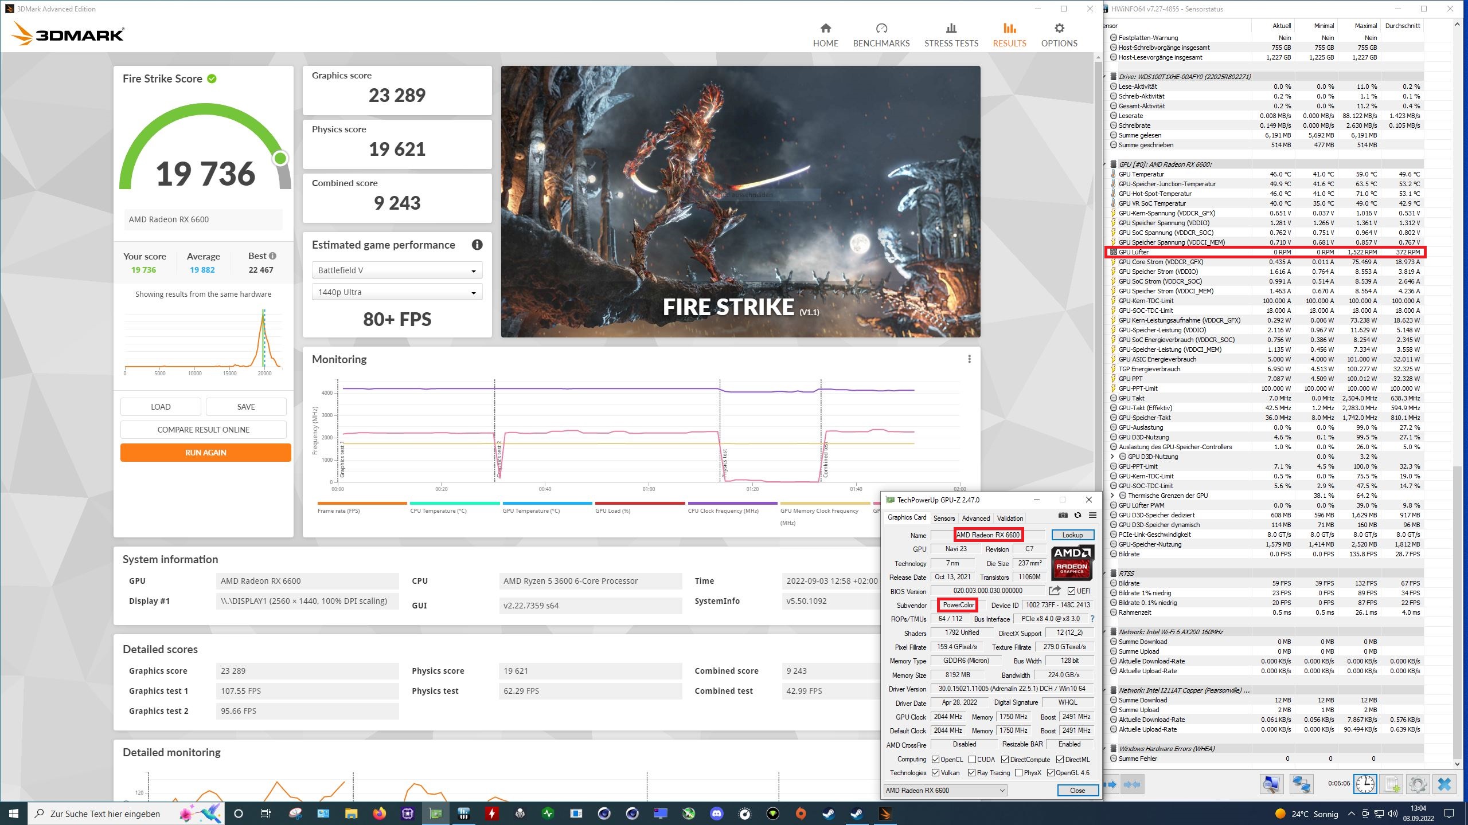The image size is (1468, 825).
Task: Open Monitoring three-dot options menu
Action: pos(969,359)
